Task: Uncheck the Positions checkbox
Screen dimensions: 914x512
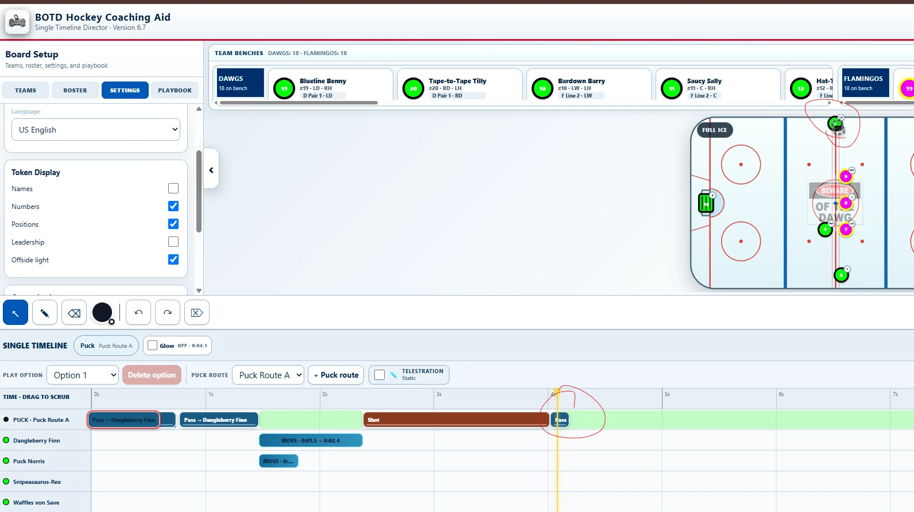Action: [x=173, y=224]
